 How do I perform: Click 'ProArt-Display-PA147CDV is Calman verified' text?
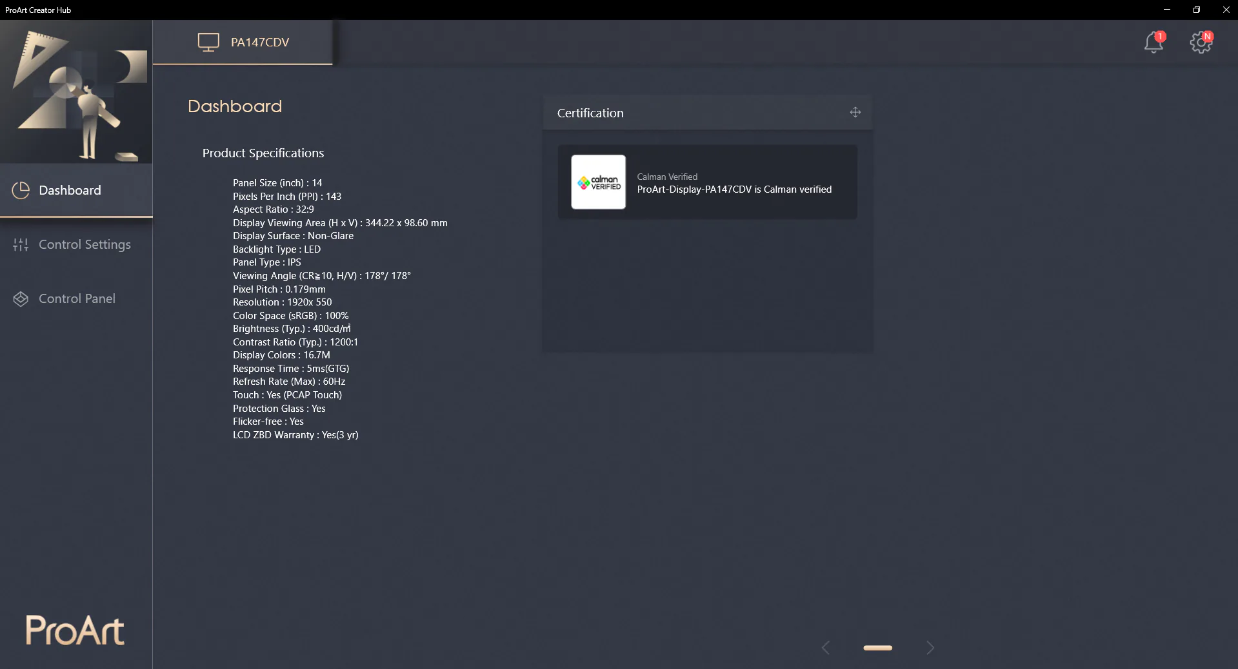coord(734,189)
